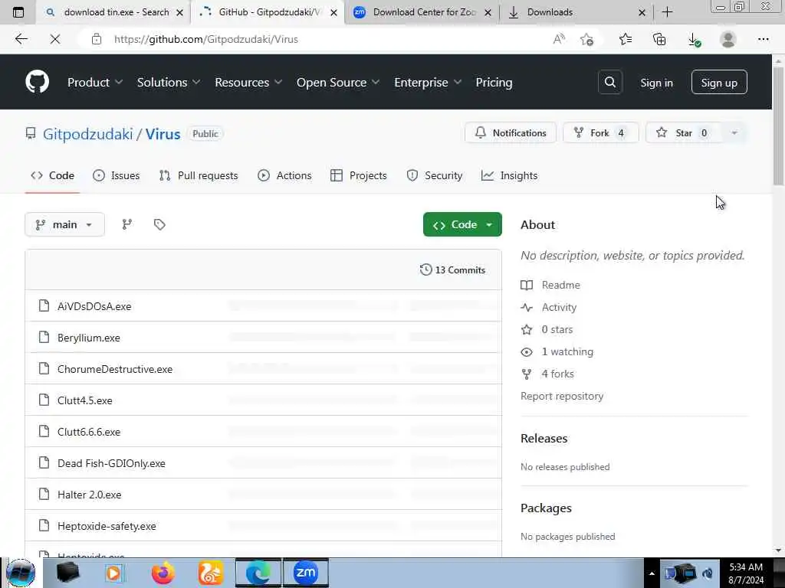
Task: Click the volume icon in system tray
Action: pos(708,573)
